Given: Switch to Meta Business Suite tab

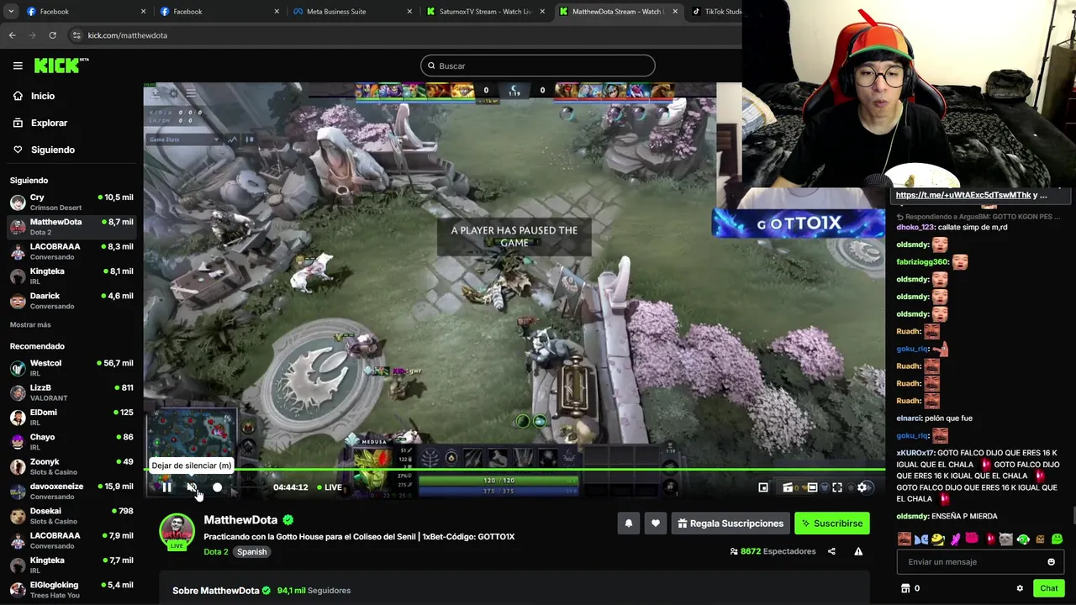Looking at the screenshot, I should pyautogui.click(x=351, y=12).
